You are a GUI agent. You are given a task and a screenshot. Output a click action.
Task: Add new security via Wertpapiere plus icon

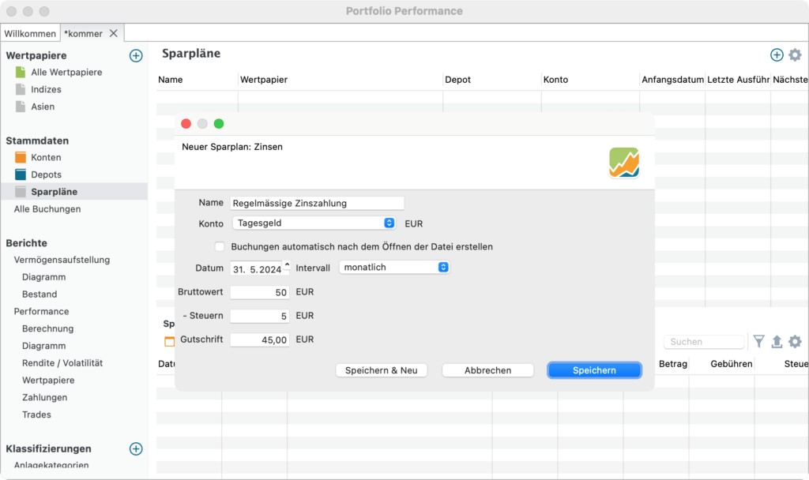[136, 56]
